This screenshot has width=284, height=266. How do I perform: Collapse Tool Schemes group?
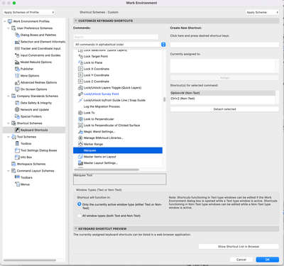click(9, 137)
